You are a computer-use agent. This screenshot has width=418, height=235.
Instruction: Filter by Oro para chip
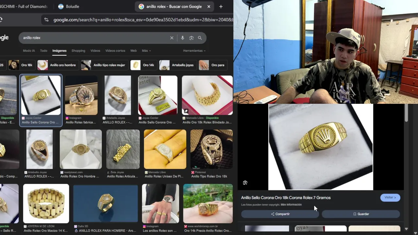[x=213, y=65]
